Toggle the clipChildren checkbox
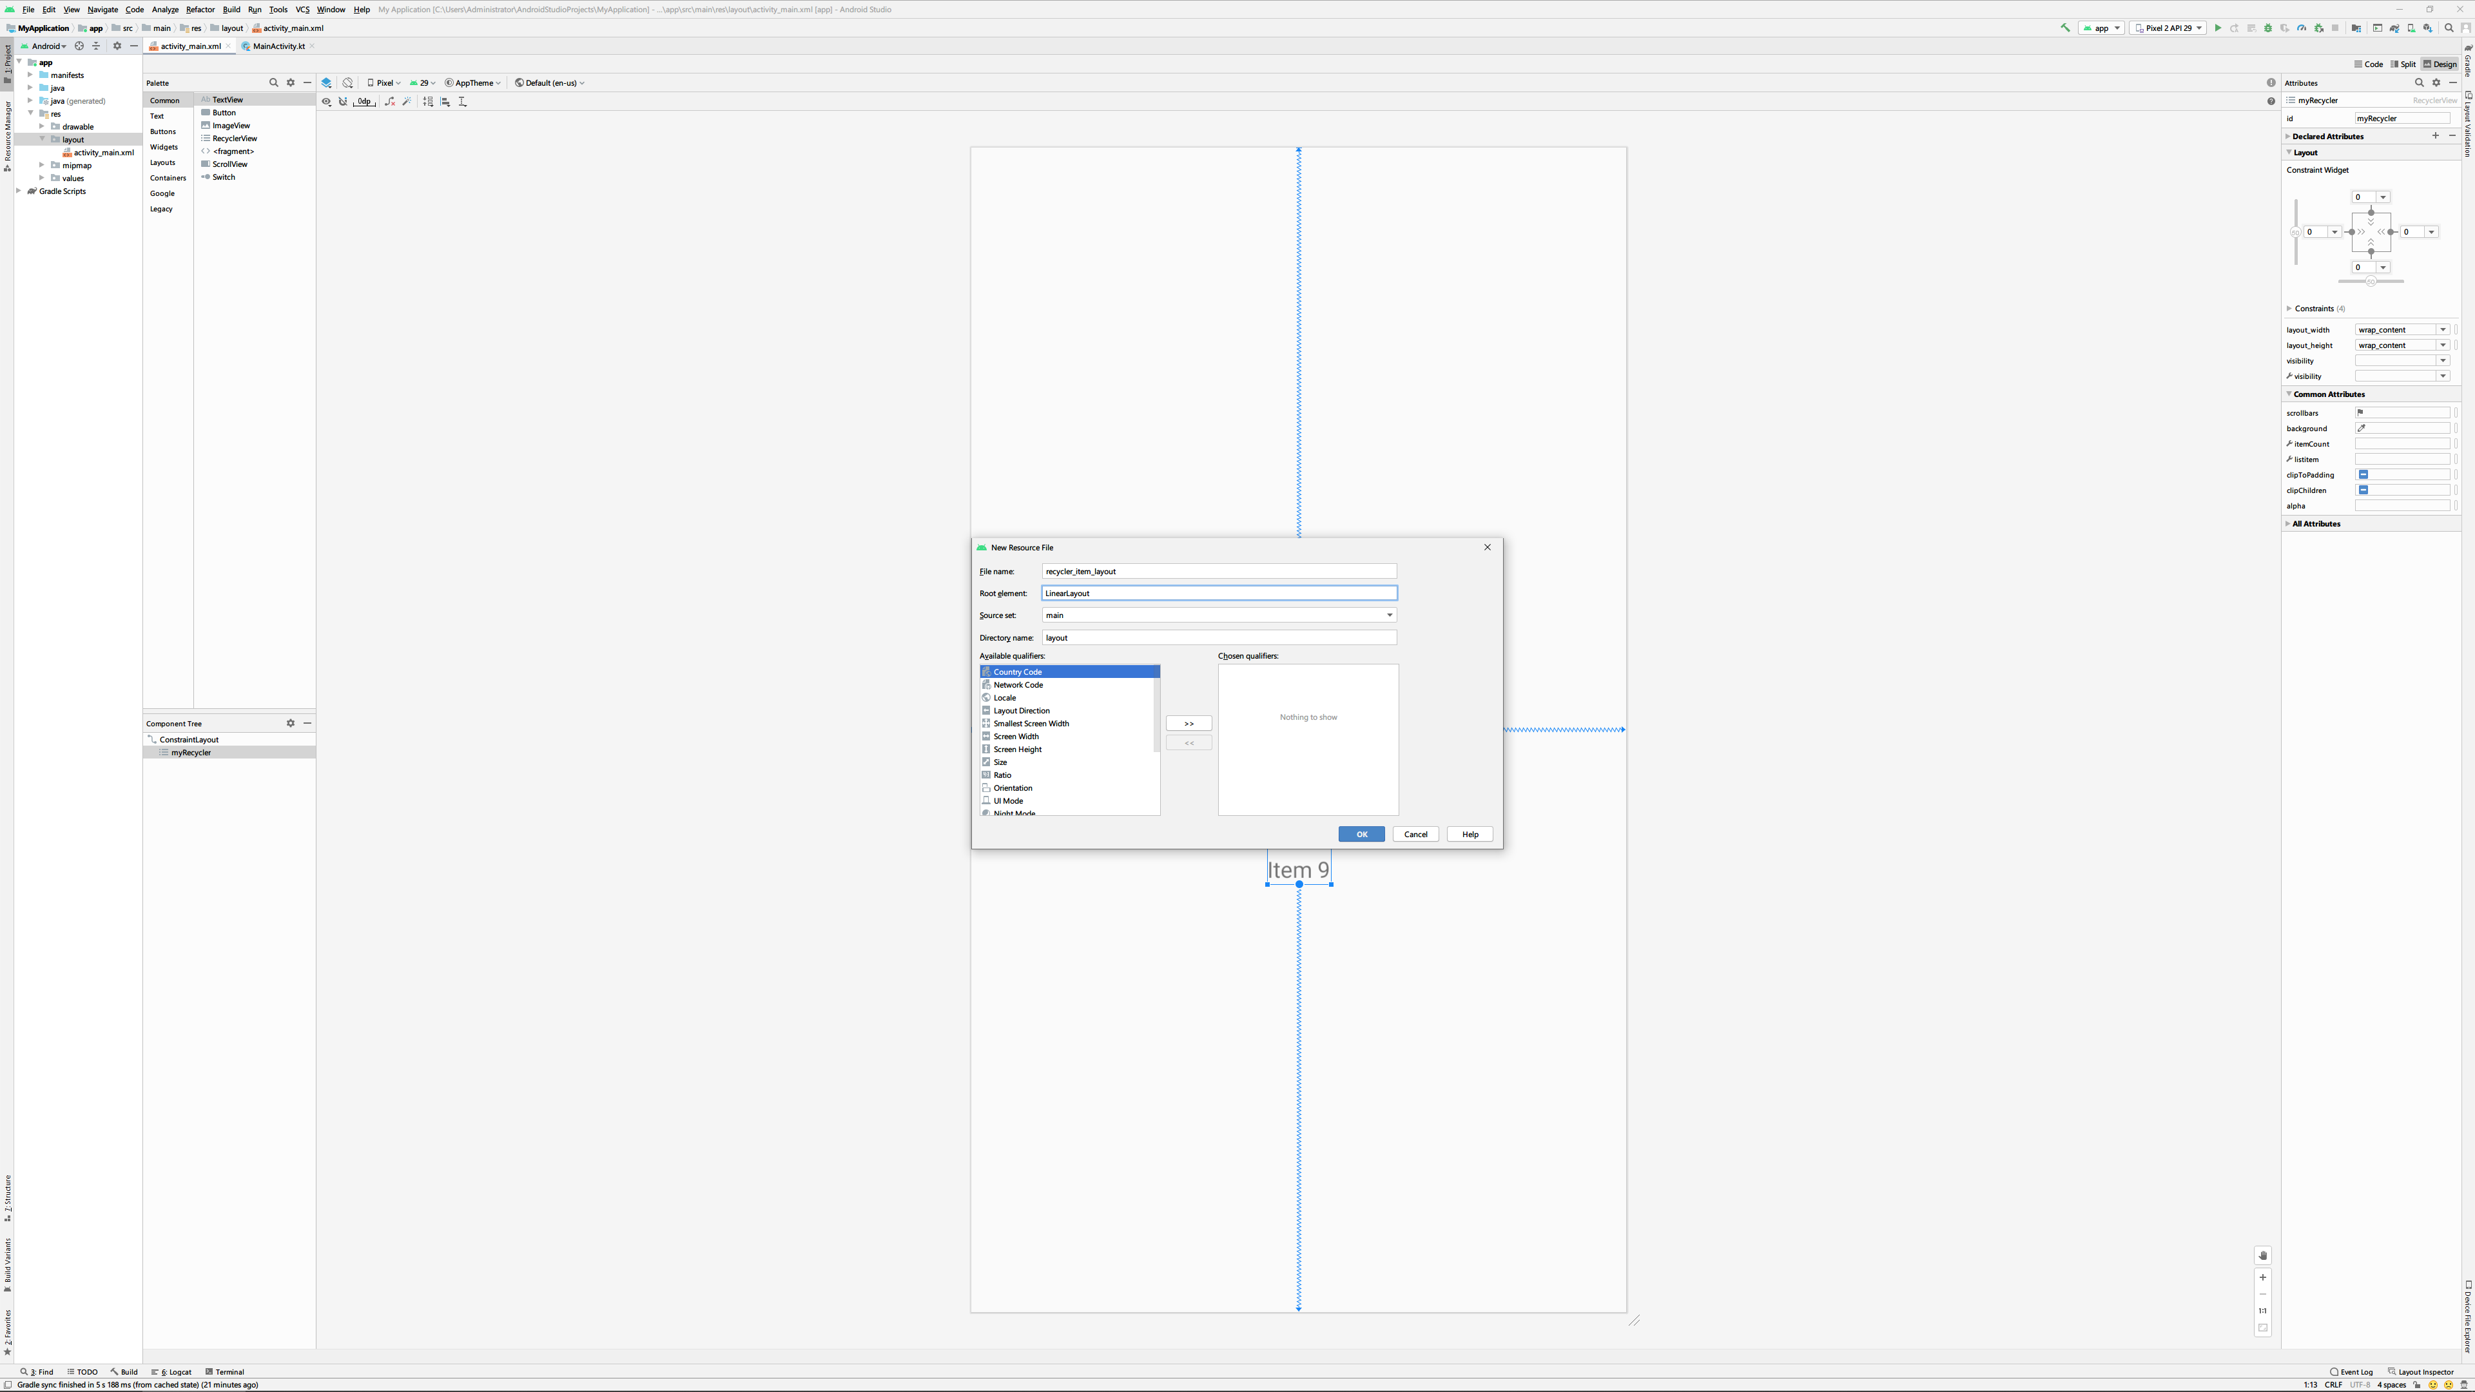Screen dimensions: 2475x1392 pos(2363,490)
